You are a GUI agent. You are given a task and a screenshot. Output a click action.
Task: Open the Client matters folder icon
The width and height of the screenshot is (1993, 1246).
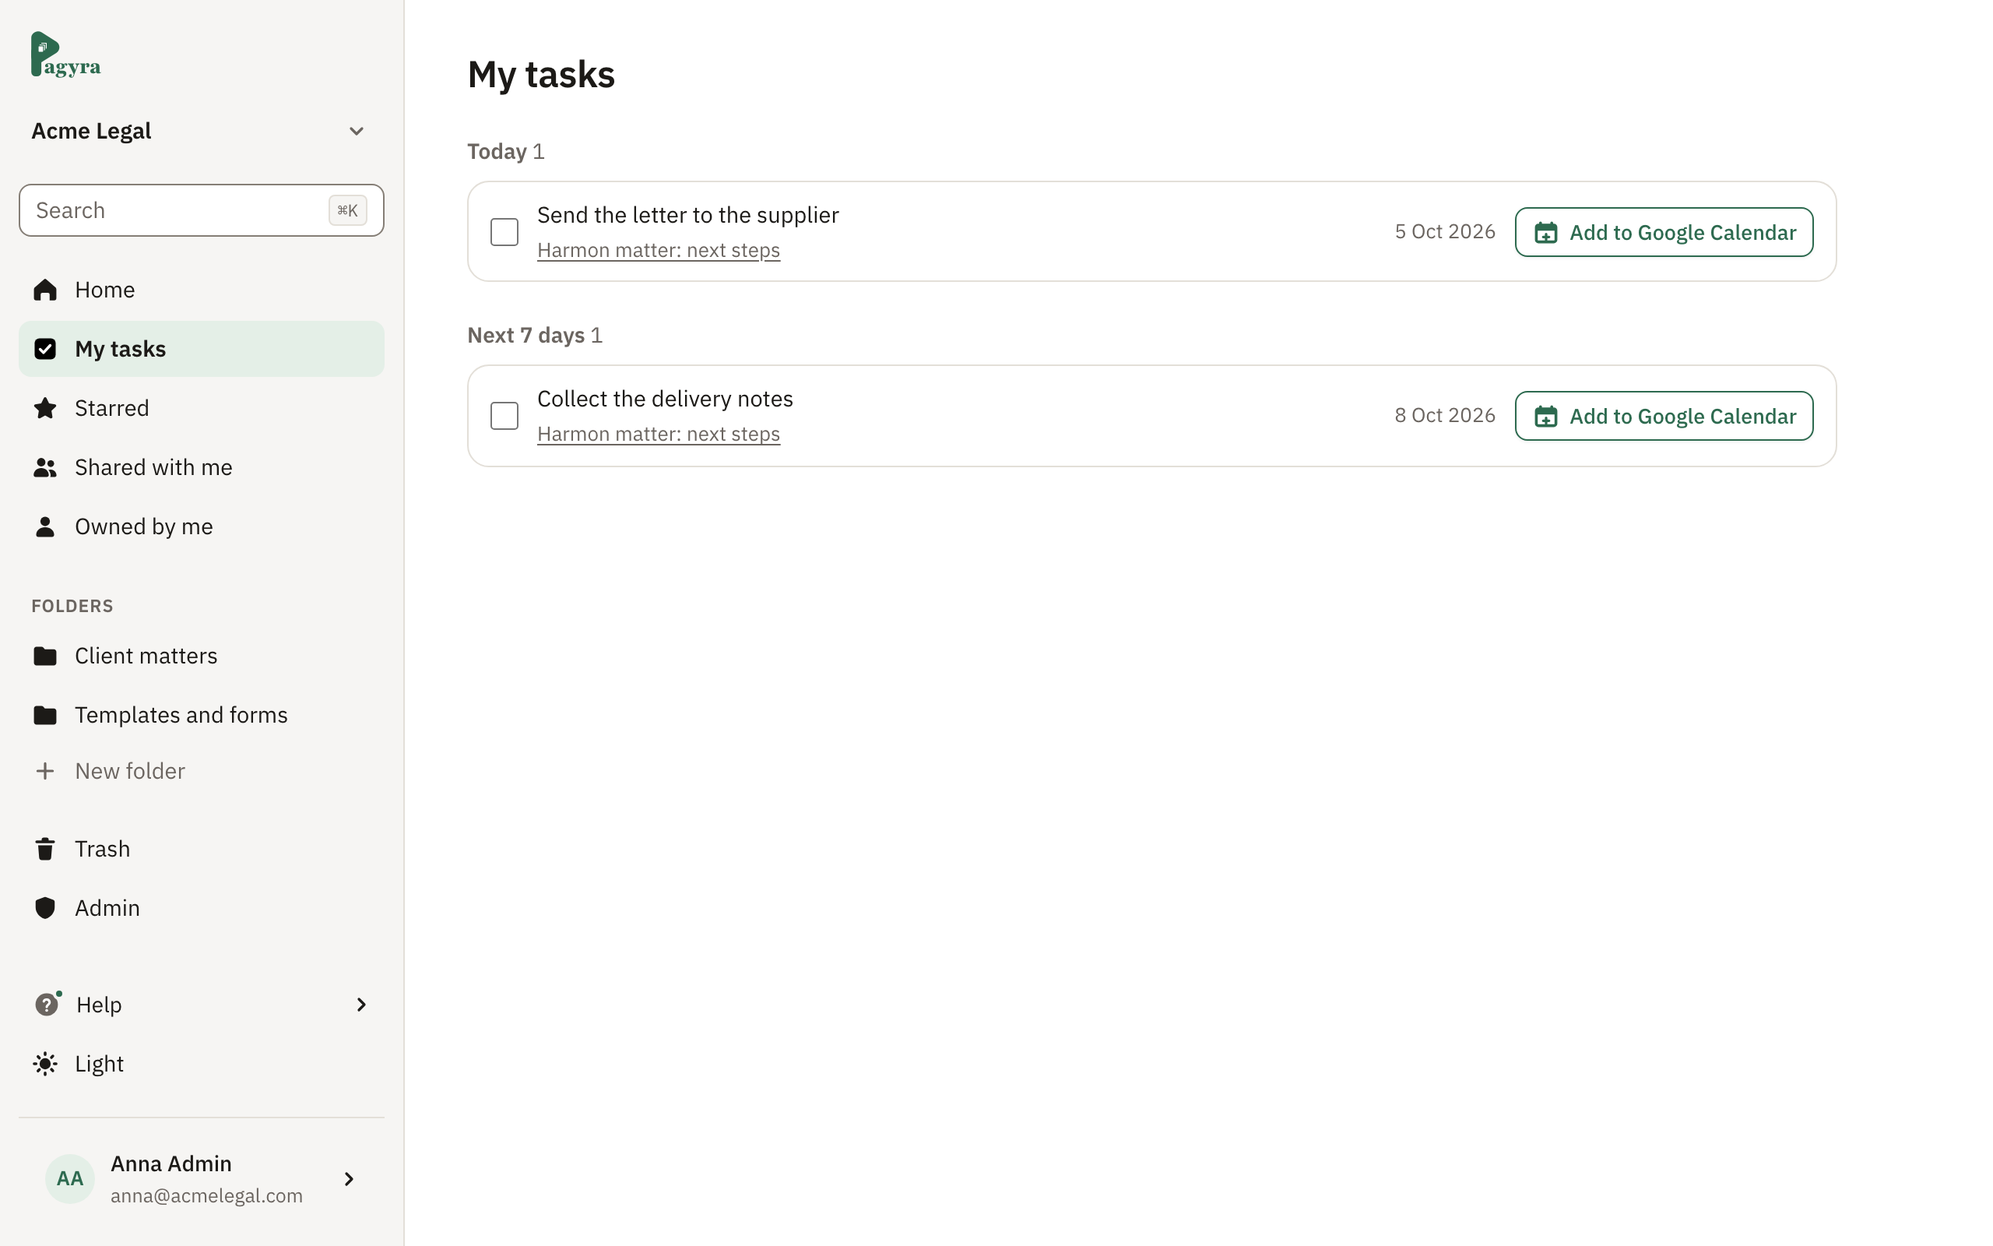pyautogui.click(x=45, y=656)
